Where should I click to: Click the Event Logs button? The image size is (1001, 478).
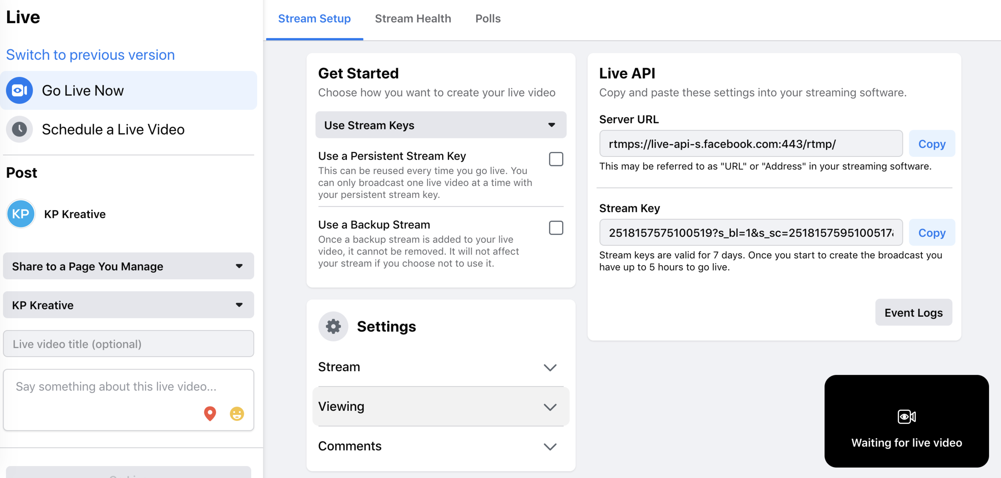click(x=914, y=312)
